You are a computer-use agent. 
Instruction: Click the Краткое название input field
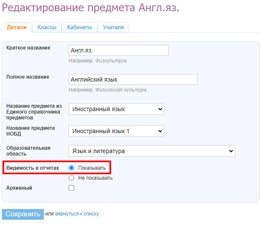coord(118,50)
